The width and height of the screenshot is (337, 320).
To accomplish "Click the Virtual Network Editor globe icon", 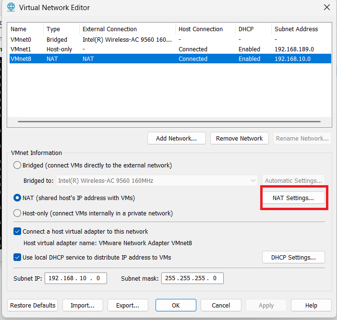I will click(11, 7).
